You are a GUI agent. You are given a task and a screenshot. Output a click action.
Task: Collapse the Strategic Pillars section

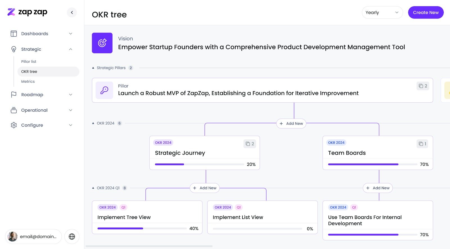[93, 68]
